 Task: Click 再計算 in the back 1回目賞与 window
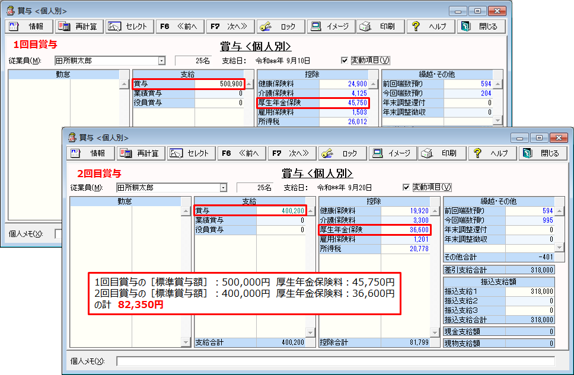click(x=79, y=27)
